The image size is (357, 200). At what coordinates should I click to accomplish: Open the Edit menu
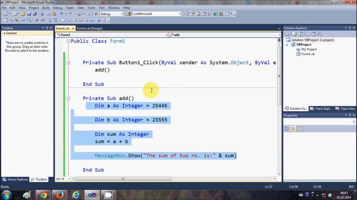12,8
